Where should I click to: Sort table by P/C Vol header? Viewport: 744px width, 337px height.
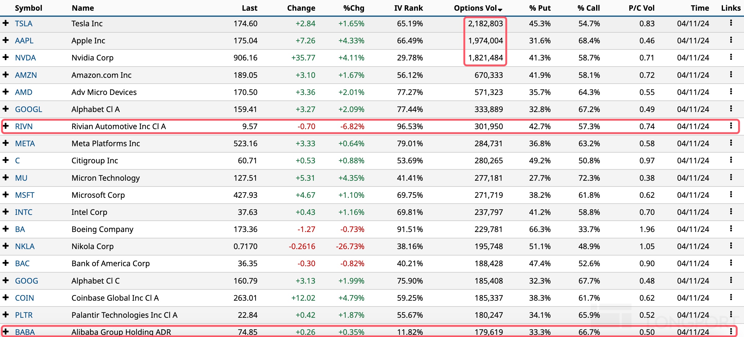click(641, 8)
